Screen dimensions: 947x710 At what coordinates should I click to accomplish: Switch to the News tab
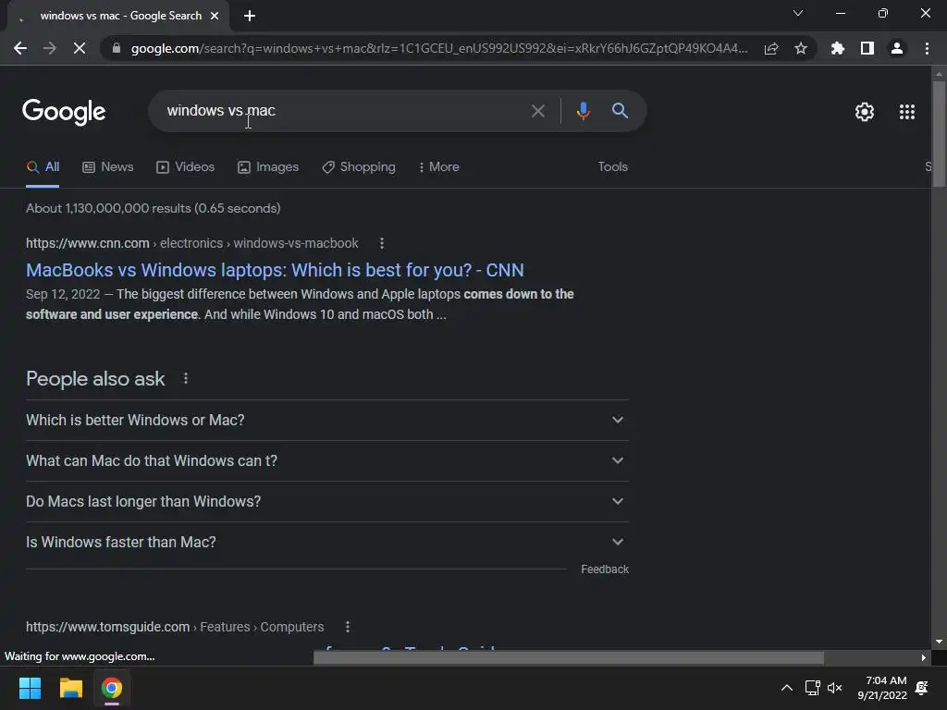point(108,166)
